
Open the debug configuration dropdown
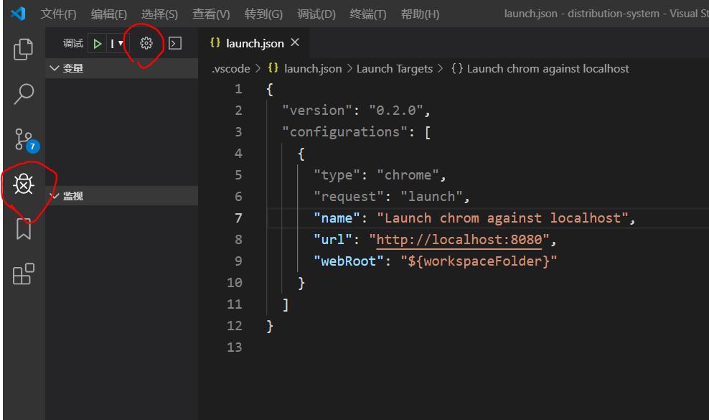pos(117,44)
